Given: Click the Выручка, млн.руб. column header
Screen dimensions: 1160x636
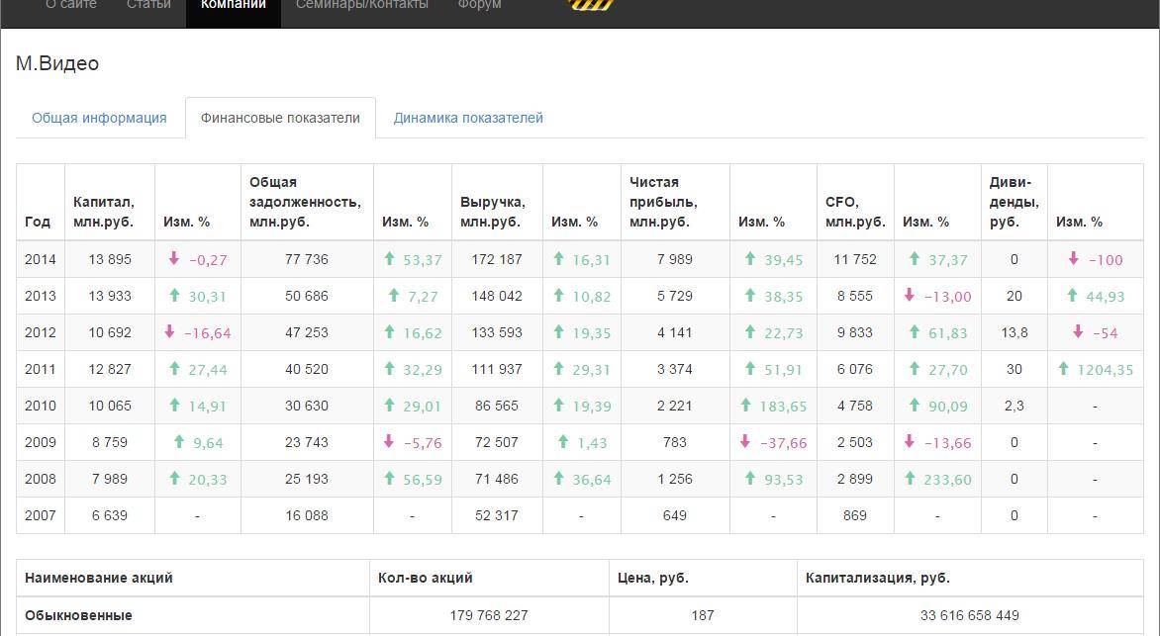Looking at the screenshot, I should (493, 212).
